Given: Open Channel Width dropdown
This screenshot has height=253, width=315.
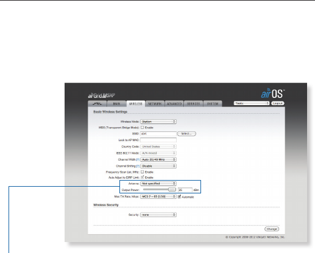Looking at the screenshot, I should click(x=158, y=159).
